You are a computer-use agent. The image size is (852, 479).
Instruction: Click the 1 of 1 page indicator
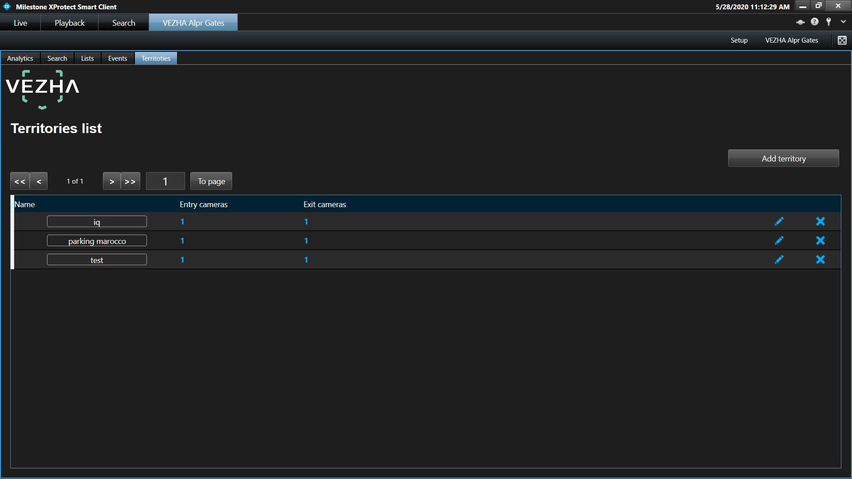pyautogui.click(x=75, y=181)
